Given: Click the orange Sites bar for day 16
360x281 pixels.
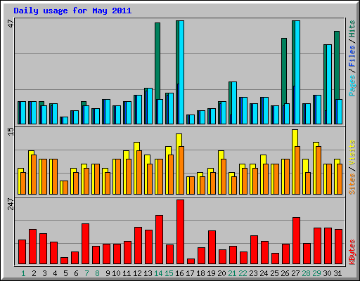Looking at the screenshot, I should click(181, 170).
